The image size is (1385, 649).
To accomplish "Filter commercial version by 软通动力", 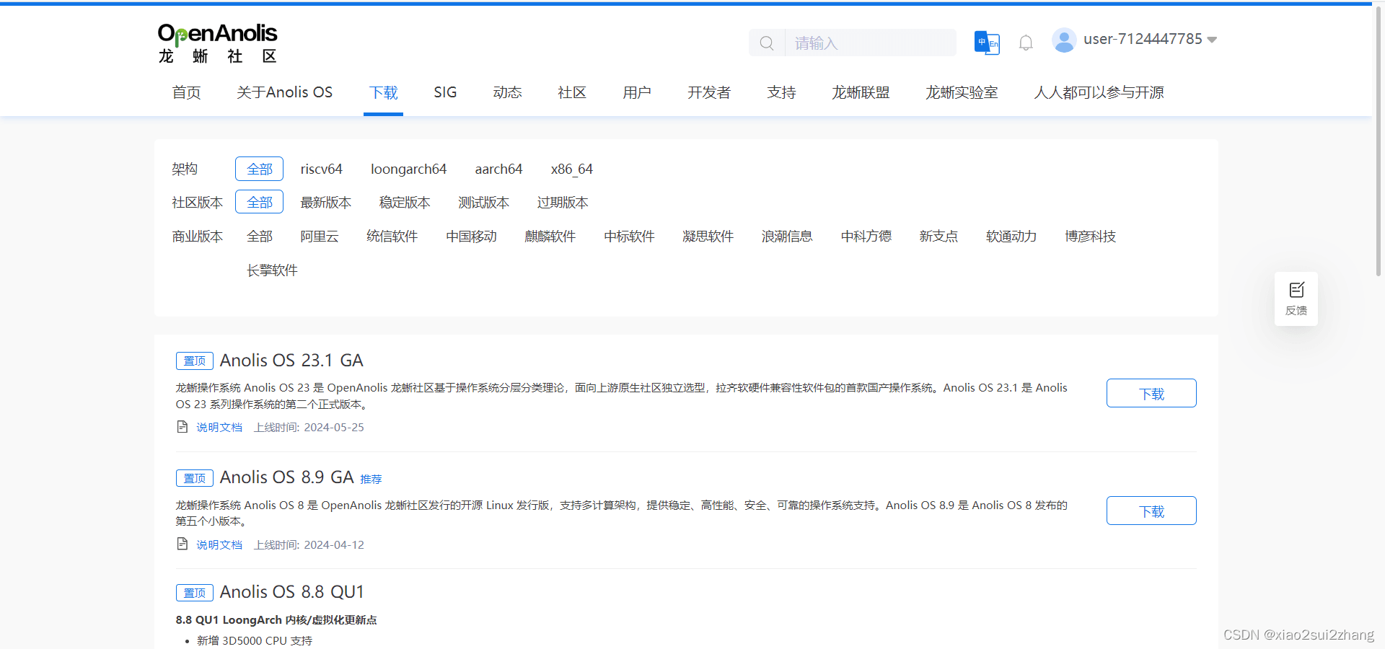I will click(x=1011, y=237).
